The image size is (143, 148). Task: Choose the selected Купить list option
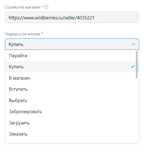[x=70, y=67]
